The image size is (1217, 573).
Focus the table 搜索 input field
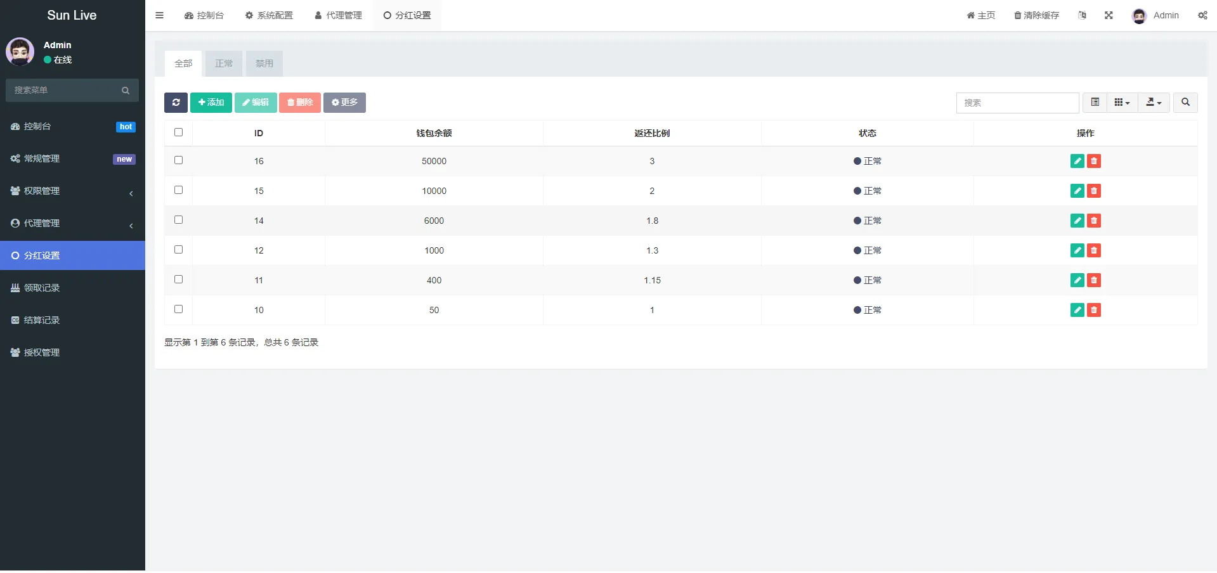coord(1017,103)
